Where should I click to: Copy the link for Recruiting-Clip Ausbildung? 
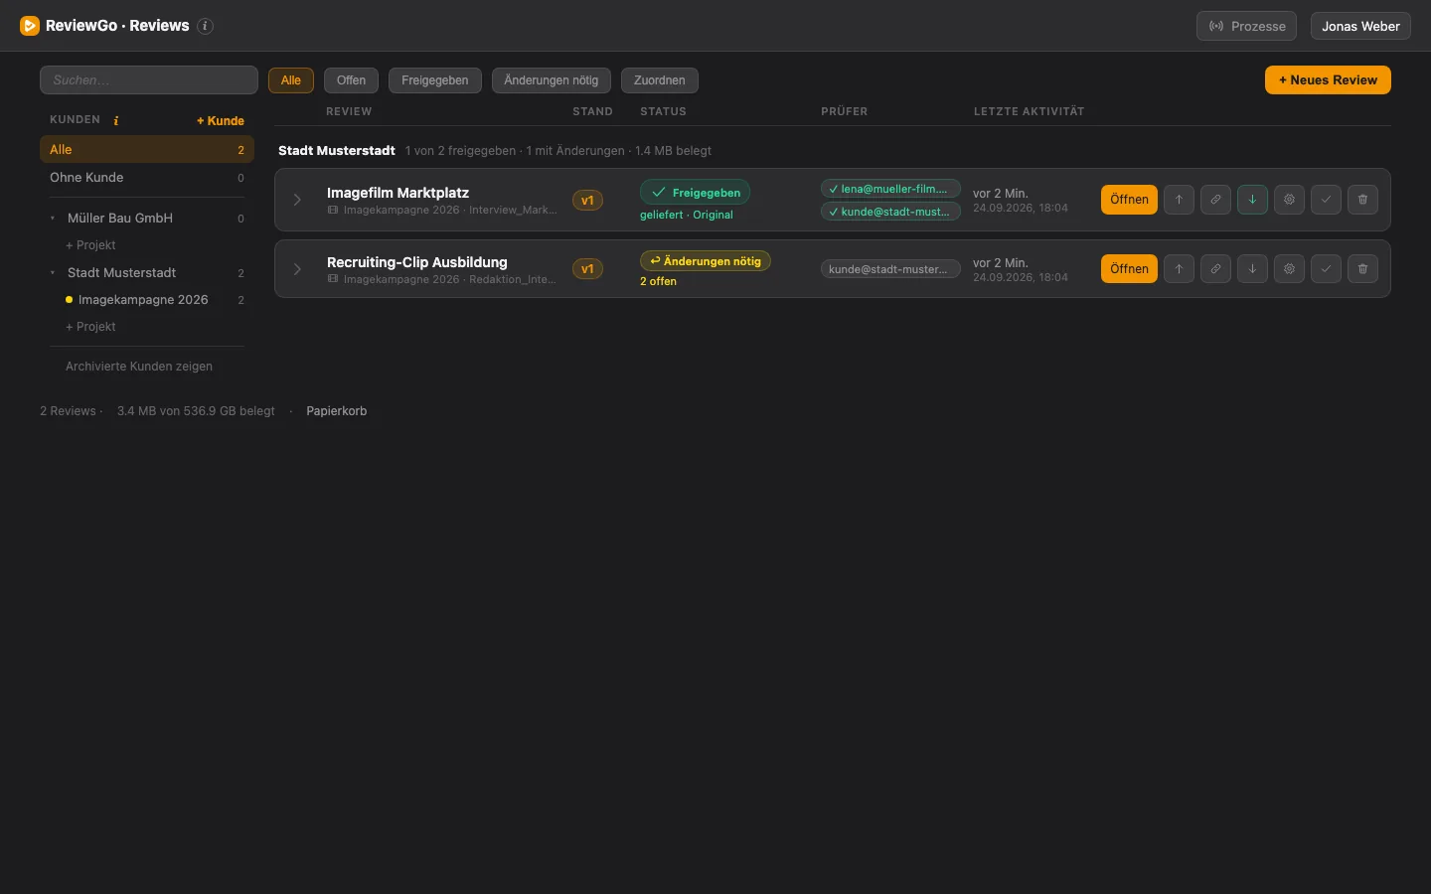[1215, 269]
